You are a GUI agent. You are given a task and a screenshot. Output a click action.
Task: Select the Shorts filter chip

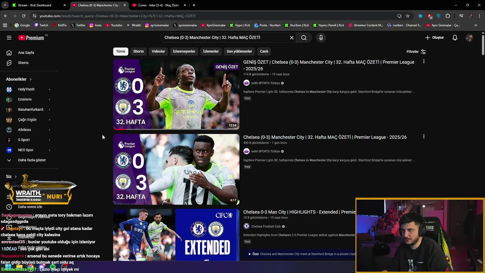click(x=138, y=51)
